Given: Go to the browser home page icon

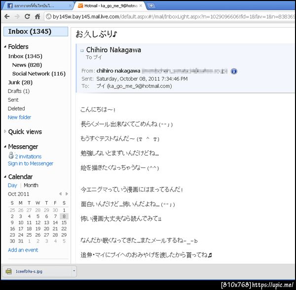Looking at the screenshot, I should point(37,17).
